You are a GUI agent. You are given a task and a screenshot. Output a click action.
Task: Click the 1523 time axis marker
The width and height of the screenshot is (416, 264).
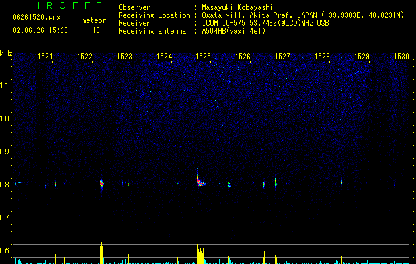pos(124,57)
